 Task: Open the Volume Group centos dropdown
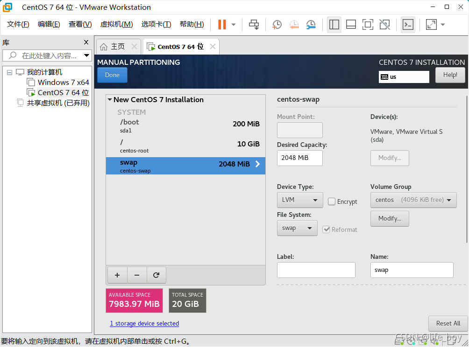[x=413, y=200]
